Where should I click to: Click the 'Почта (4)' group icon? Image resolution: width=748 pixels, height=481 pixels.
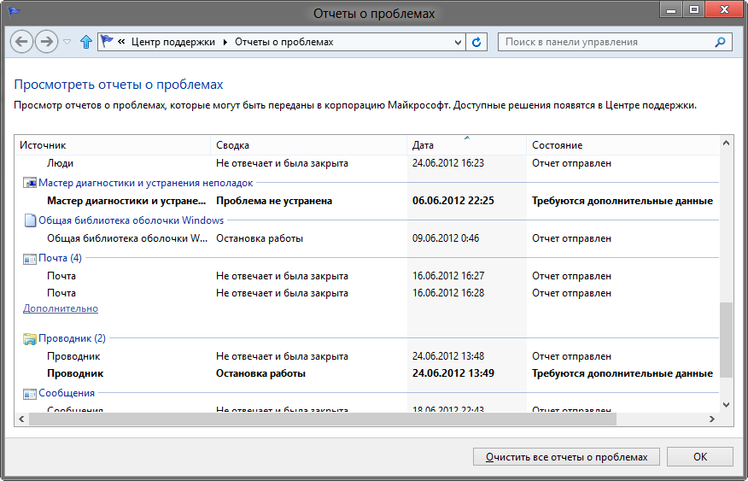30,259
